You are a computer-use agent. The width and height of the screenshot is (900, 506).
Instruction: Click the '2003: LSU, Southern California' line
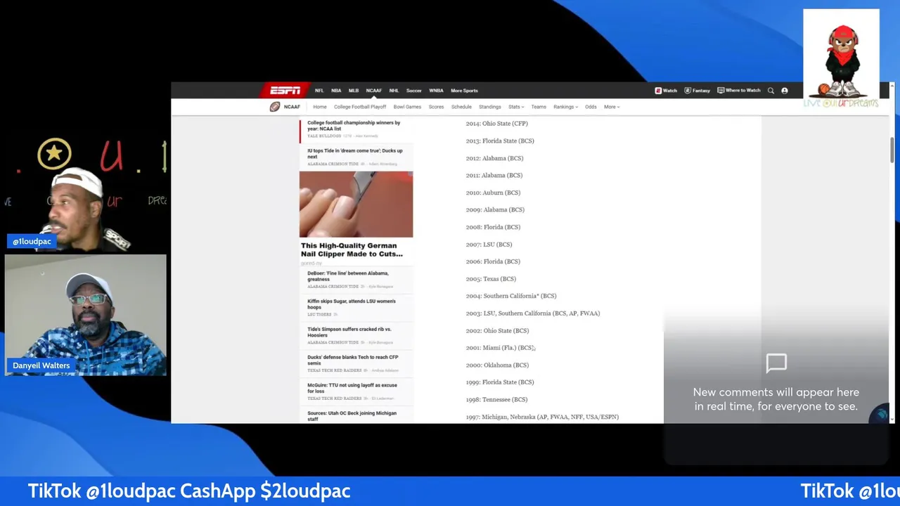[533, 313]
